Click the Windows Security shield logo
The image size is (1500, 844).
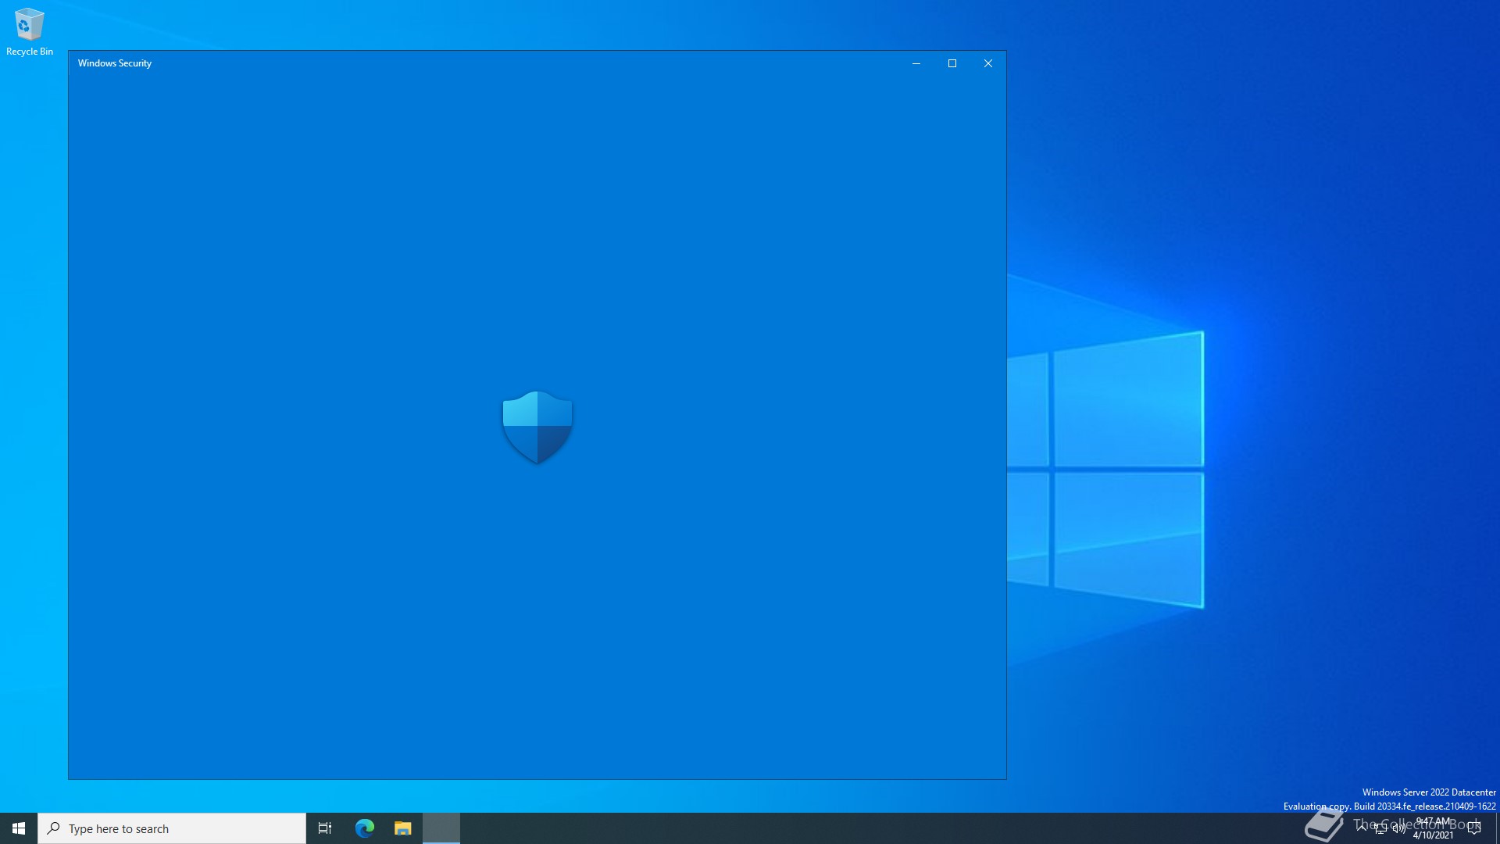click(x=537, y=427)
